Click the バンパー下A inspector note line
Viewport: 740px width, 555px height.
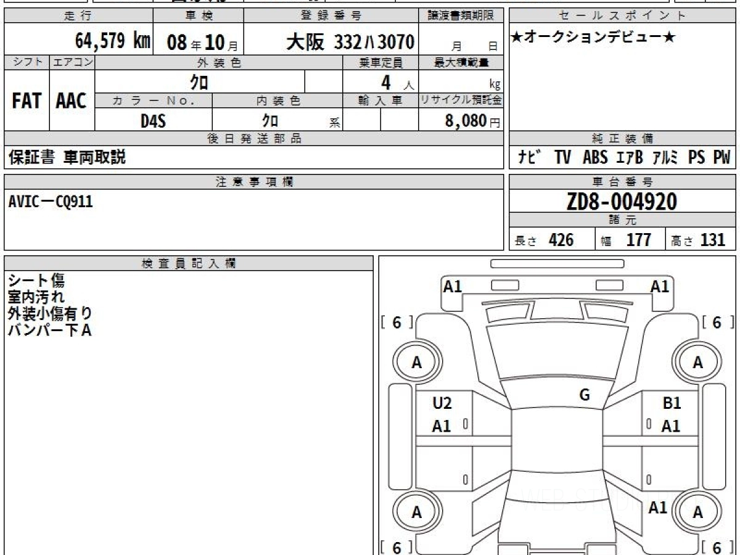49,331
